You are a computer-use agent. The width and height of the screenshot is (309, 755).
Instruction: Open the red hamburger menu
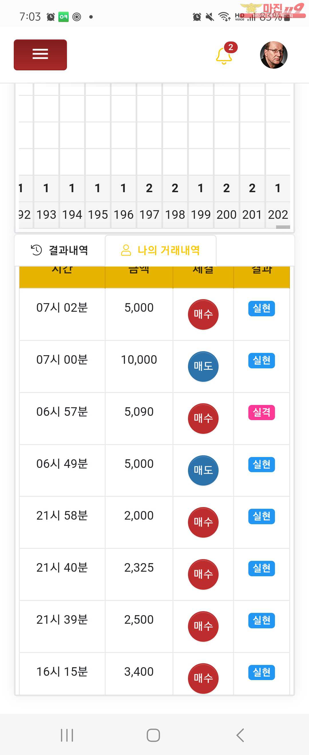tap(40, 55)
